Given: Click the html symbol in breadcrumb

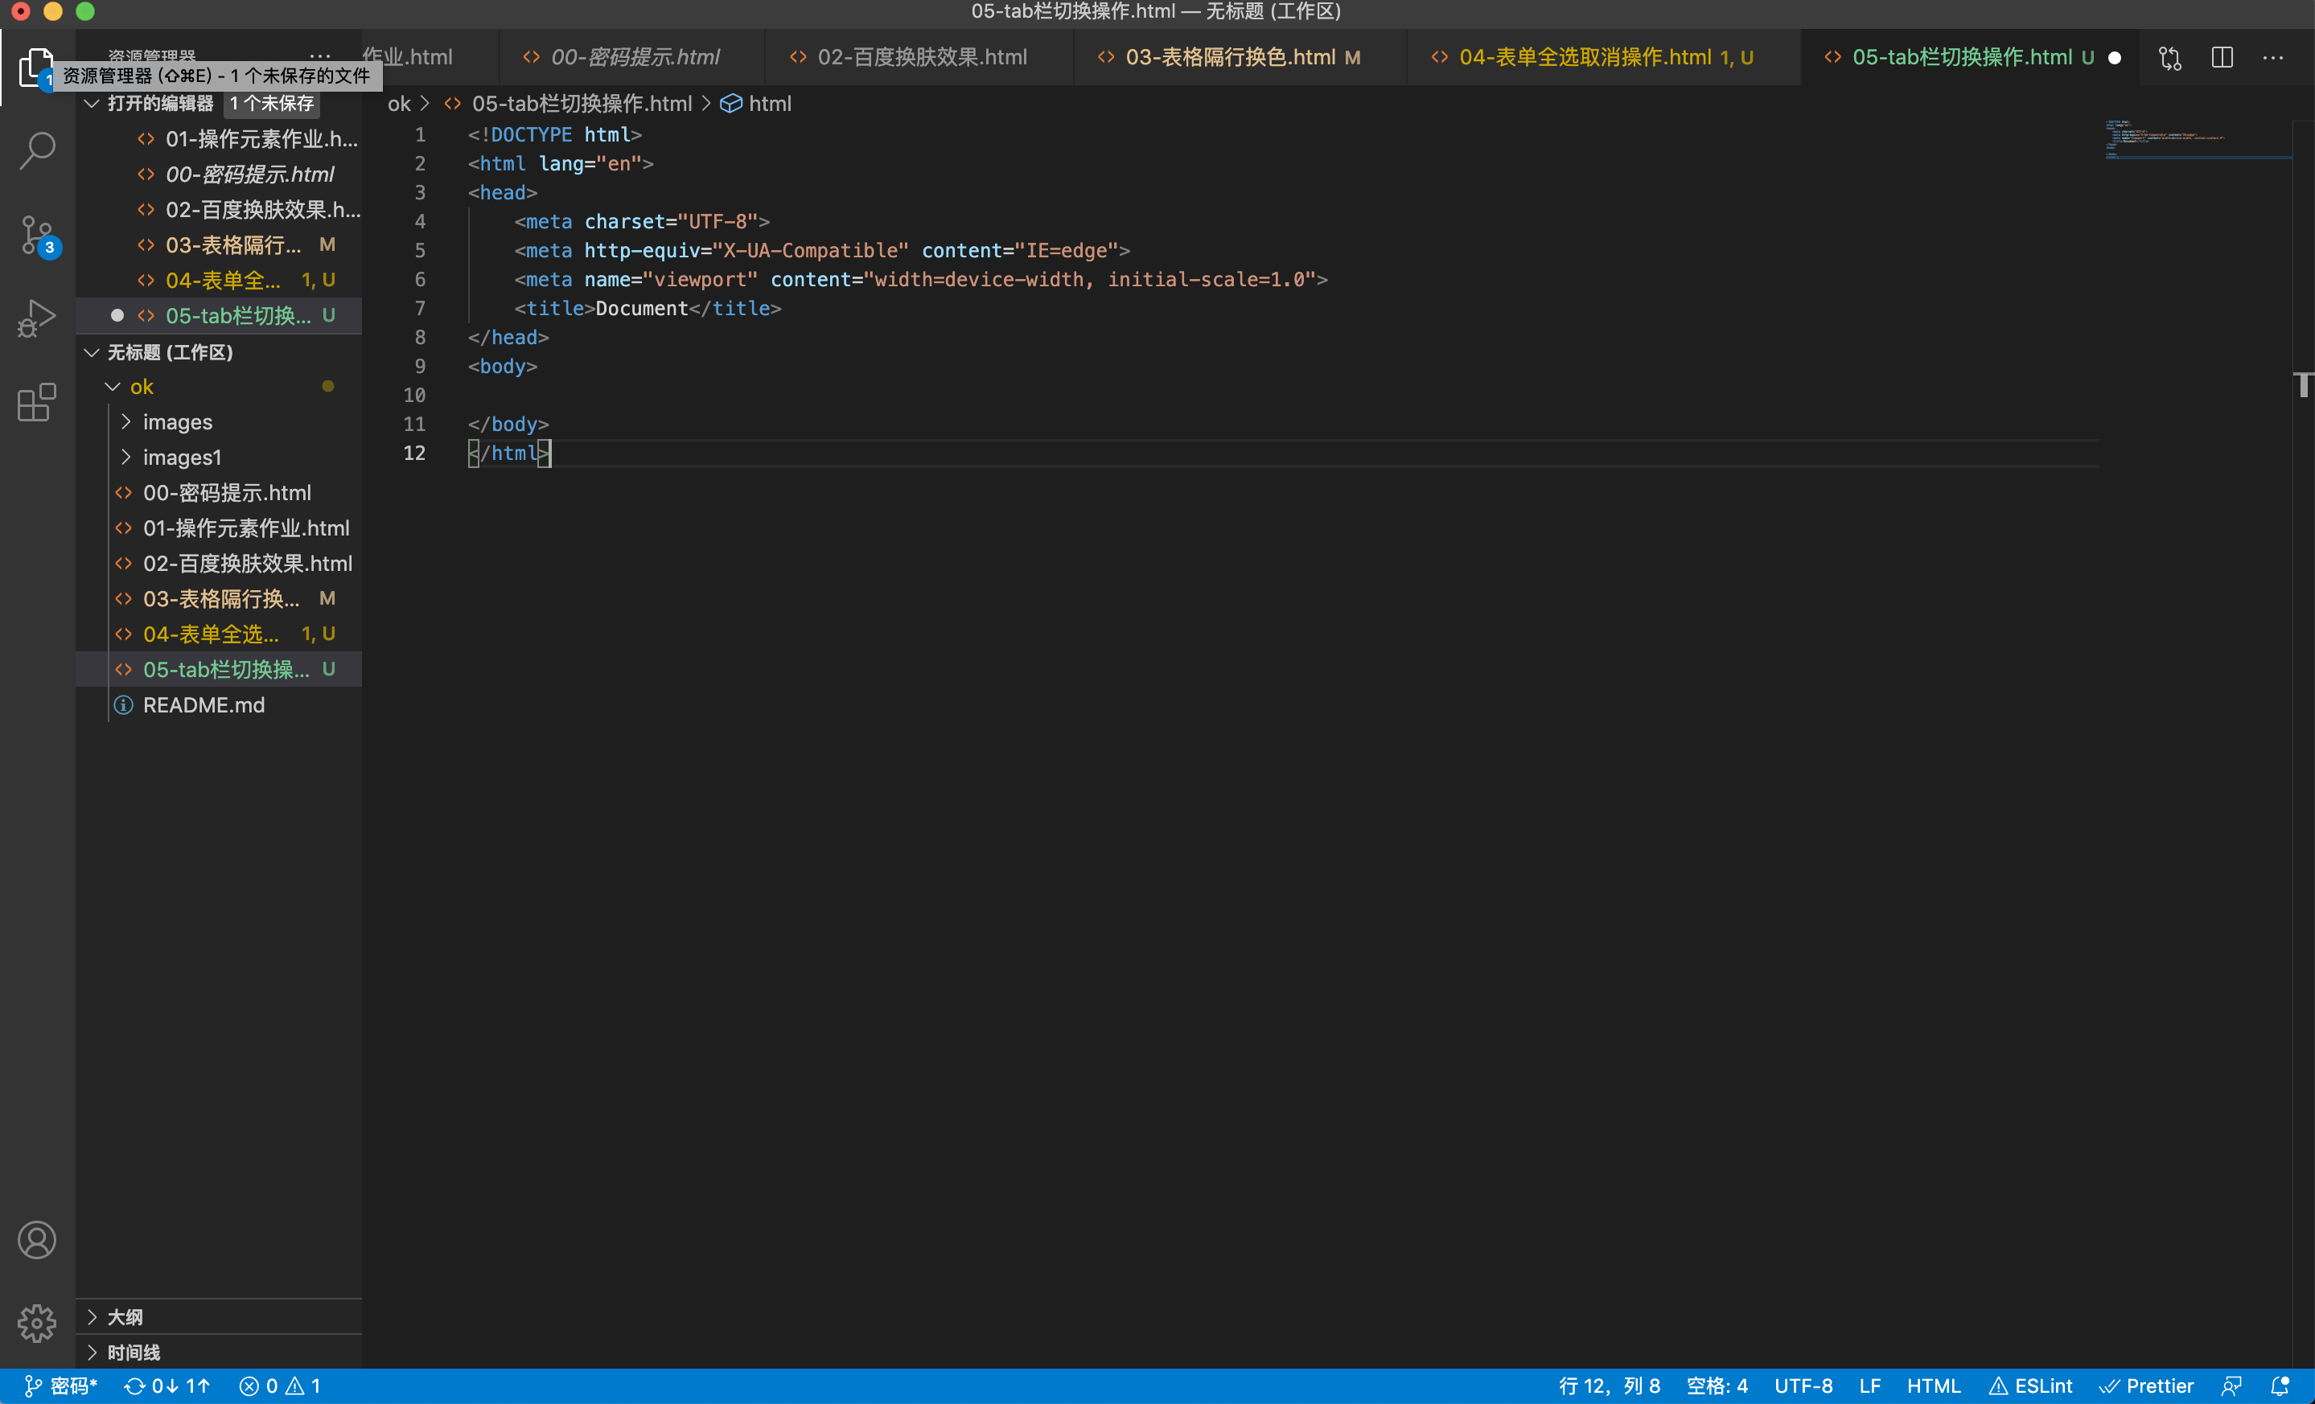Looking at the screenshot, I should (x=756, y=103).
